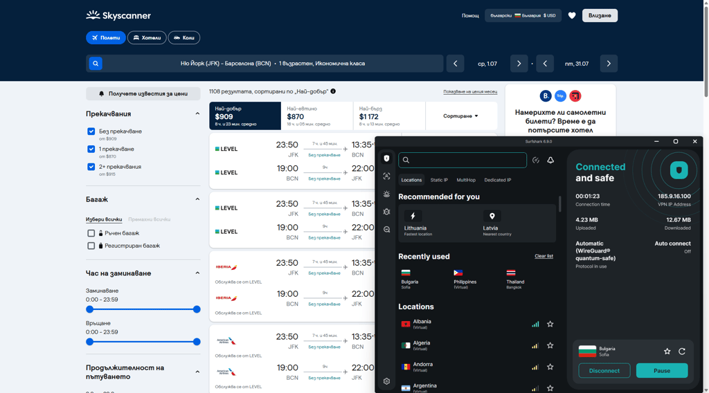Click the speed test icon beside Surfshark search
This screenshot has width=709, height=393.
(x=536, y=160)
